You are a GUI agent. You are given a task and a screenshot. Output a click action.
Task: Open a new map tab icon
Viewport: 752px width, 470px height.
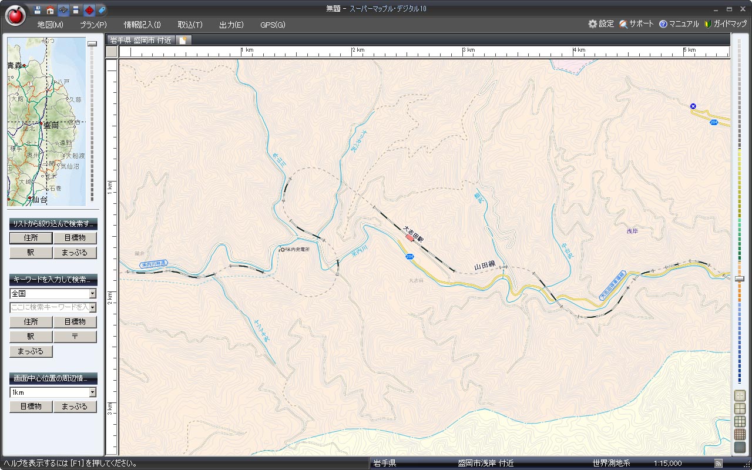[183, 40]
